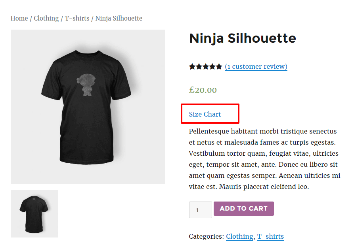Image resolution: width=352 pixels, height=245 pixels.
Task: Open the Clothing category link
Action: [x=239, y=236]
